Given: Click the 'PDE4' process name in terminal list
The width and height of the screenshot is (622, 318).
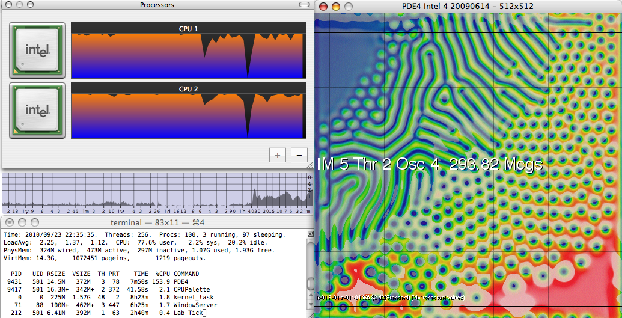Looking at the screenshot, I should point(181,282).
